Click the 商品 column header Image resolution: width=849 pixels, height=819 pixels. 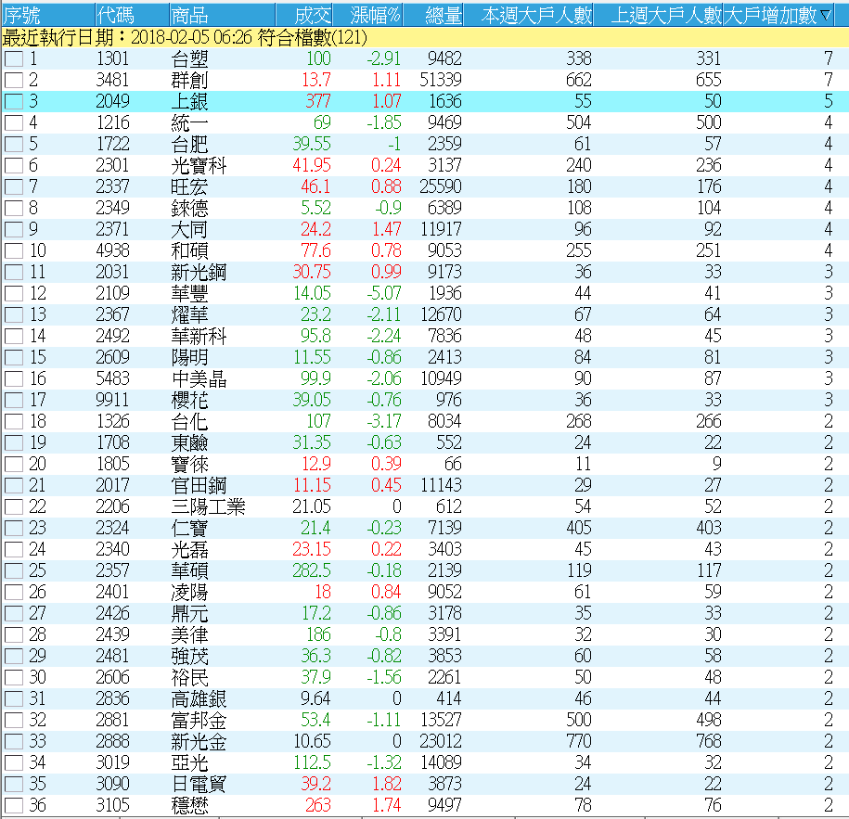(x=190, y=16)
